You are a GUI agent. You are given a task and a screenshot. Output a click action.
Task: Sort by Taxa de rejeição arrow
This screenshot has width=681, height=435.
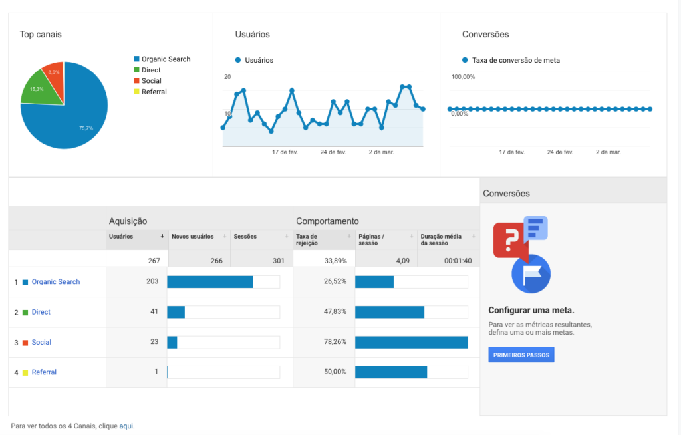[x=349, y=236]
